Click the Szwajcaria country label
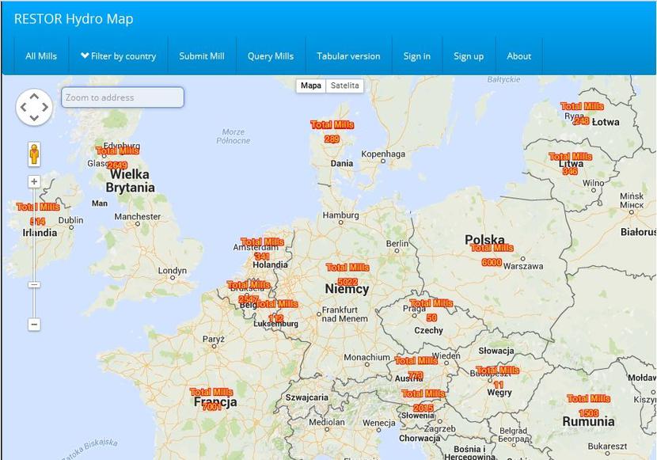 point(306,397)
